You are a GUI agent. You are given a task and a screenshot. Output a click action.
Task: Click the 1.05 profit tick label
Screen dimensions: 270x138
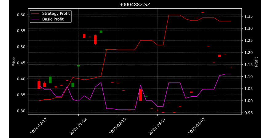pyautogui.click(x=248, y=89)
